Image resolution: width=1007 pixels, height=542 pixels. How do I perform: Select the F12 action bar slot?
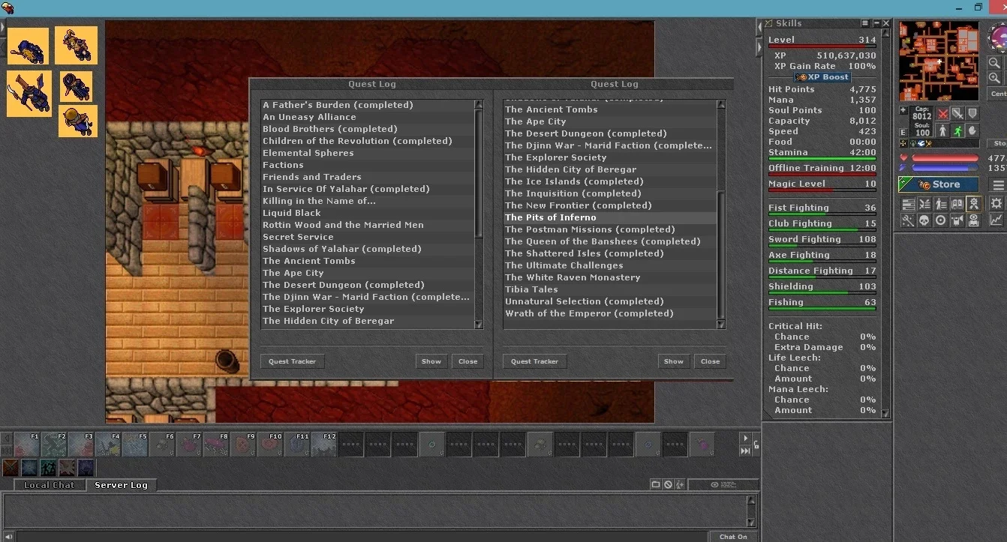click(x=324, y=444)
